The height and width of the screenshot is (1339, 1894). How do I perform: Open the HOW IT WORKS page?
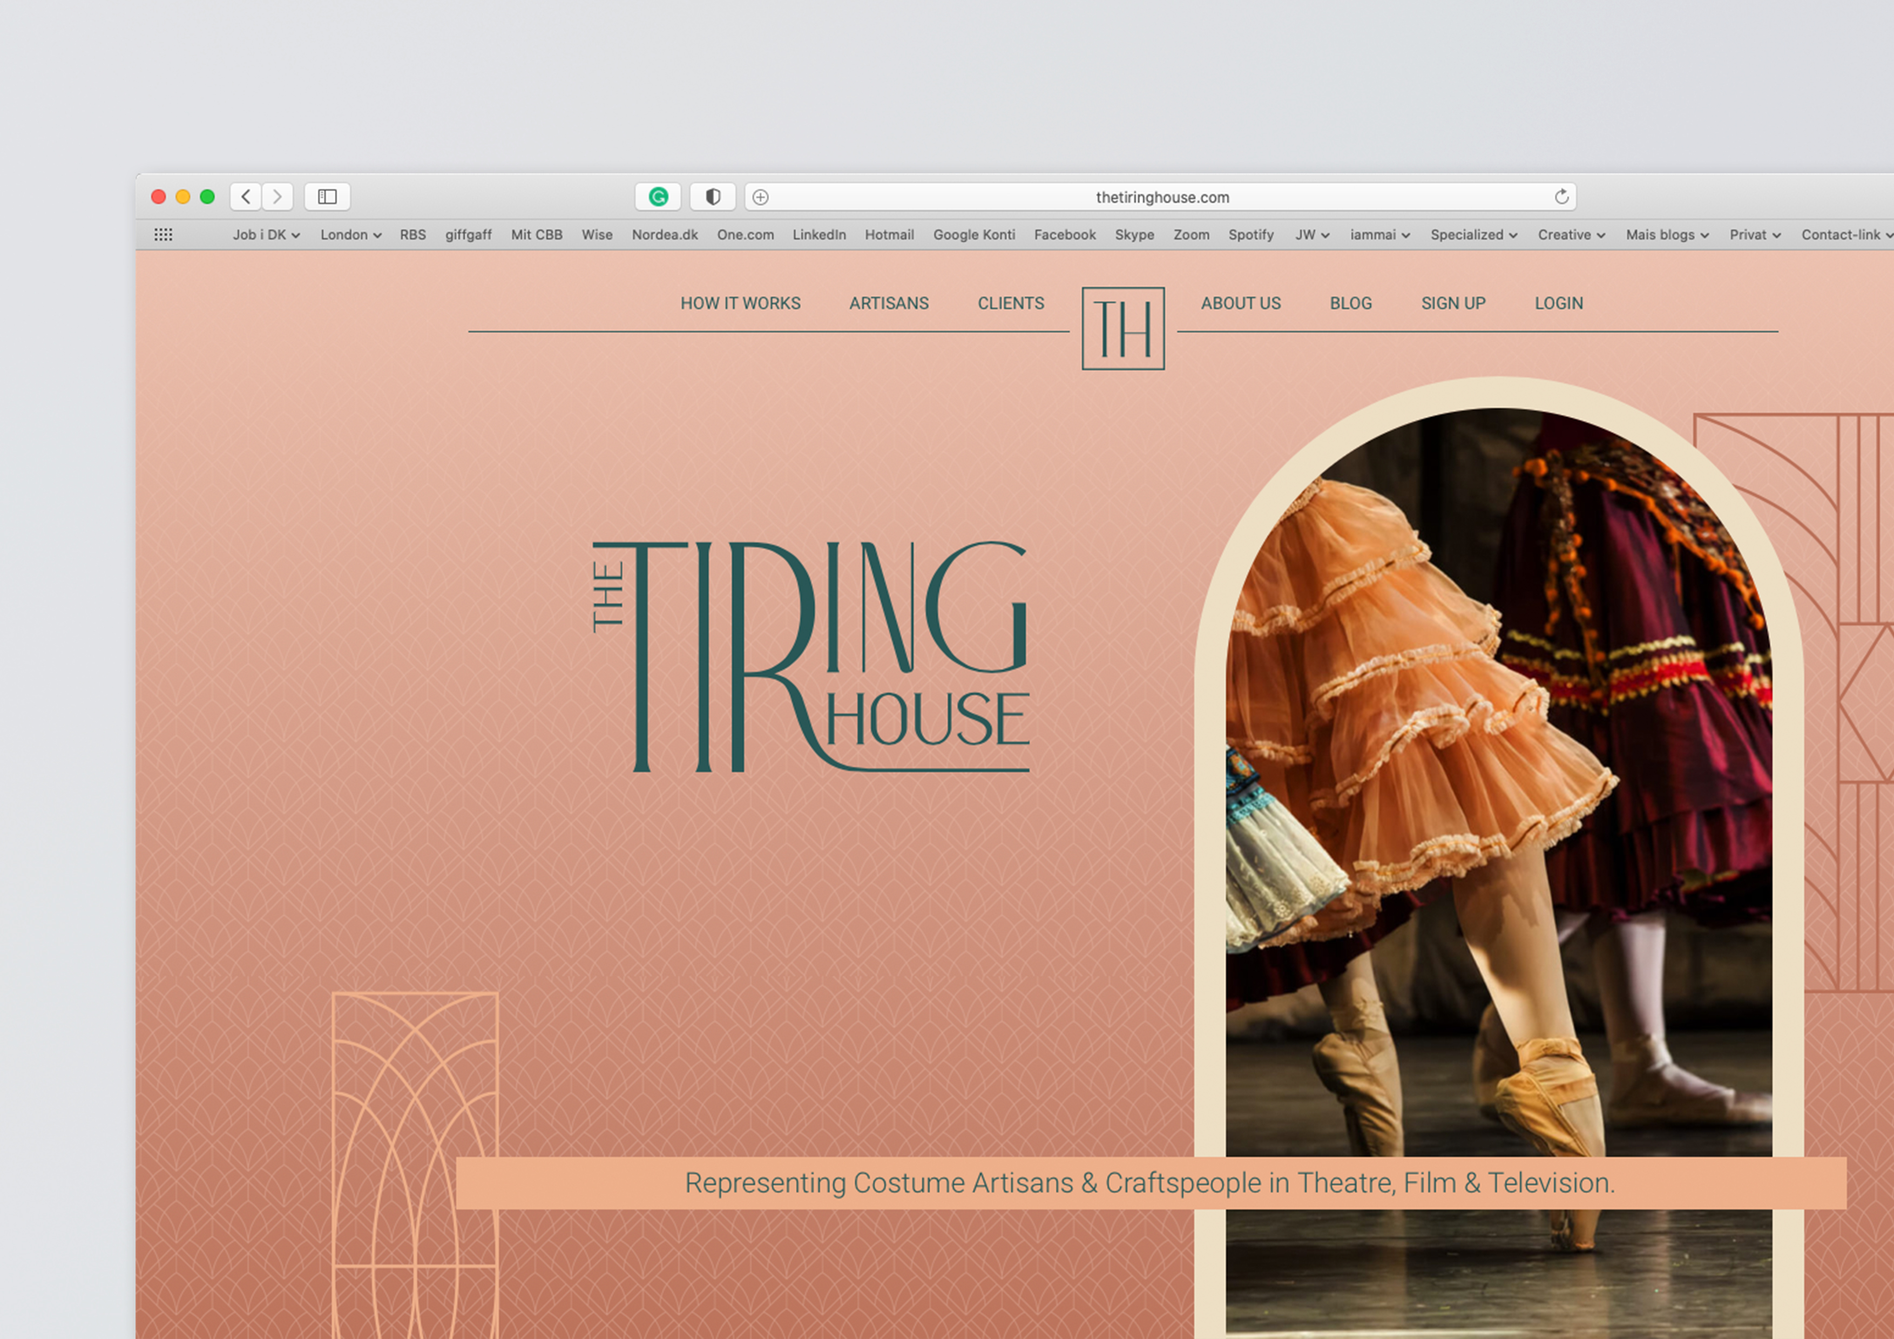(x=740, y=303)
